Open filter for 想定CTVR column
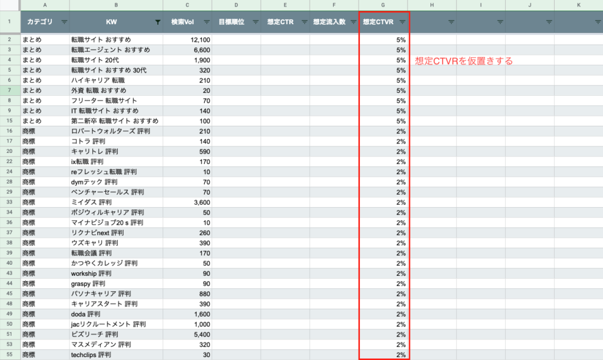This screenshot has height=360, width=603. 402,22
